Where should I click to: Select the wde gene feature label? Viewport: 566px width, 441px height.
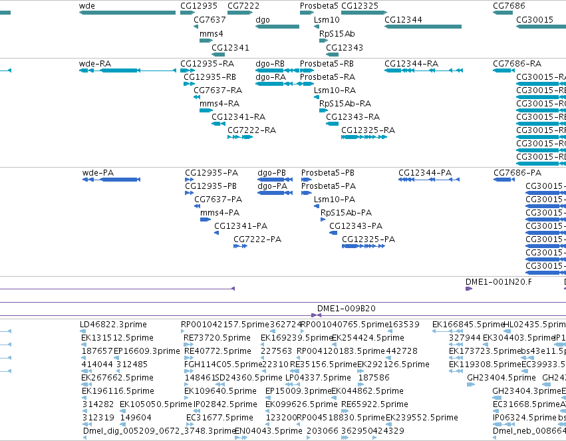point(87,6)
